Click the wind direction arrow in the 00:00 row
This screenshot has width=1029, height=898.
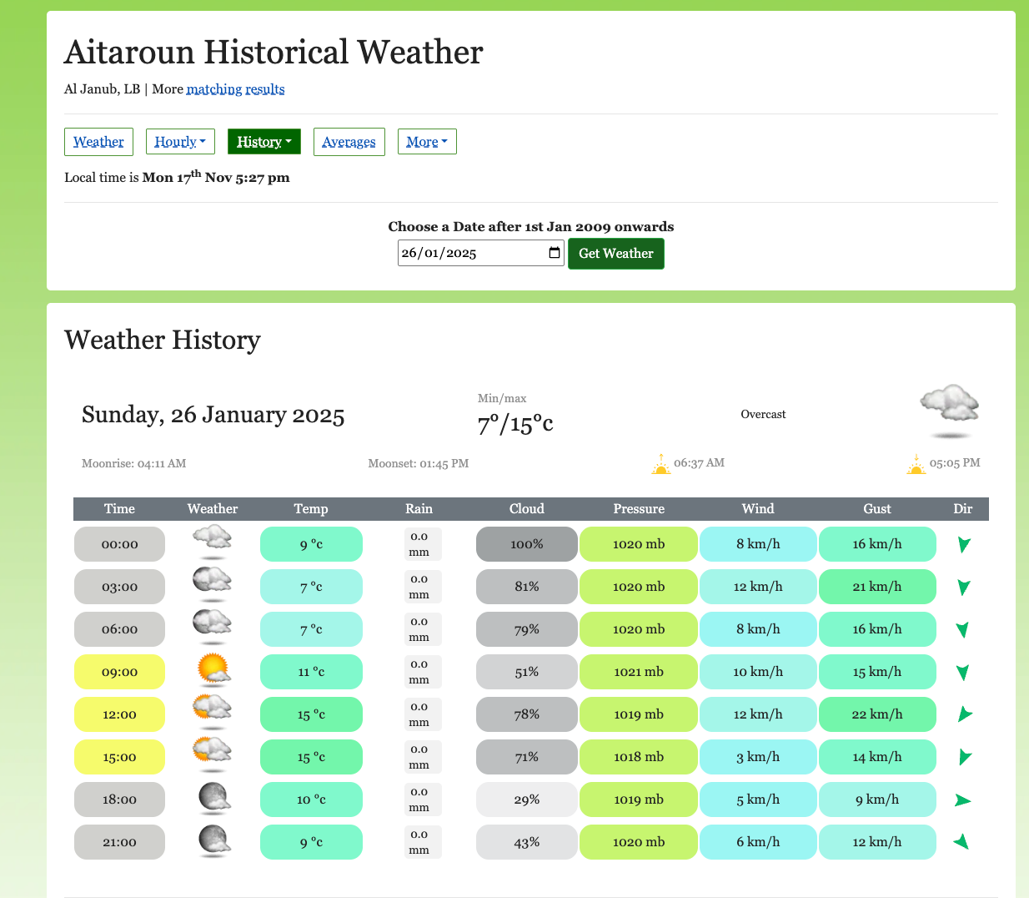[x=963, y=544]
